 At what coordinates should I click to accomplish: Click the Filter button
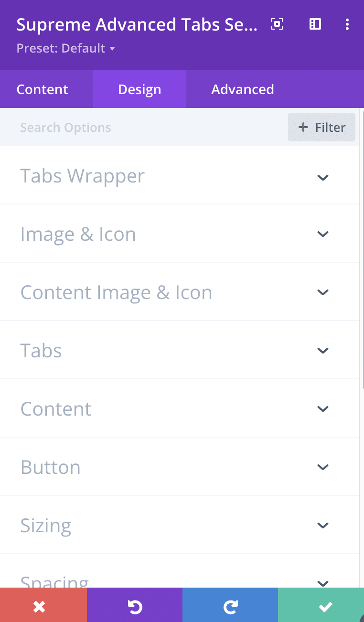(321, 128)
